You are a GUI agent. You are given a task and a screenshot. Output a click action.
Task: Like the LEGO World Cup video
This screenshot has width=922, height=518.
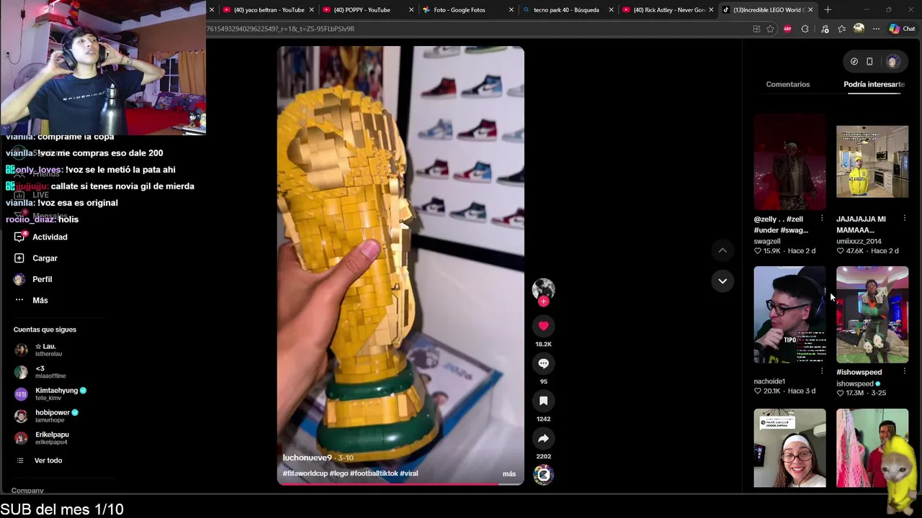click(x=543, y=326)
